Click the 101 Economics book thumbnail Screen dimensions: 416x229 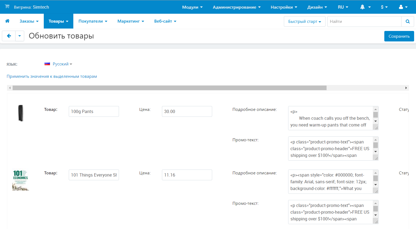coord(21,180)
